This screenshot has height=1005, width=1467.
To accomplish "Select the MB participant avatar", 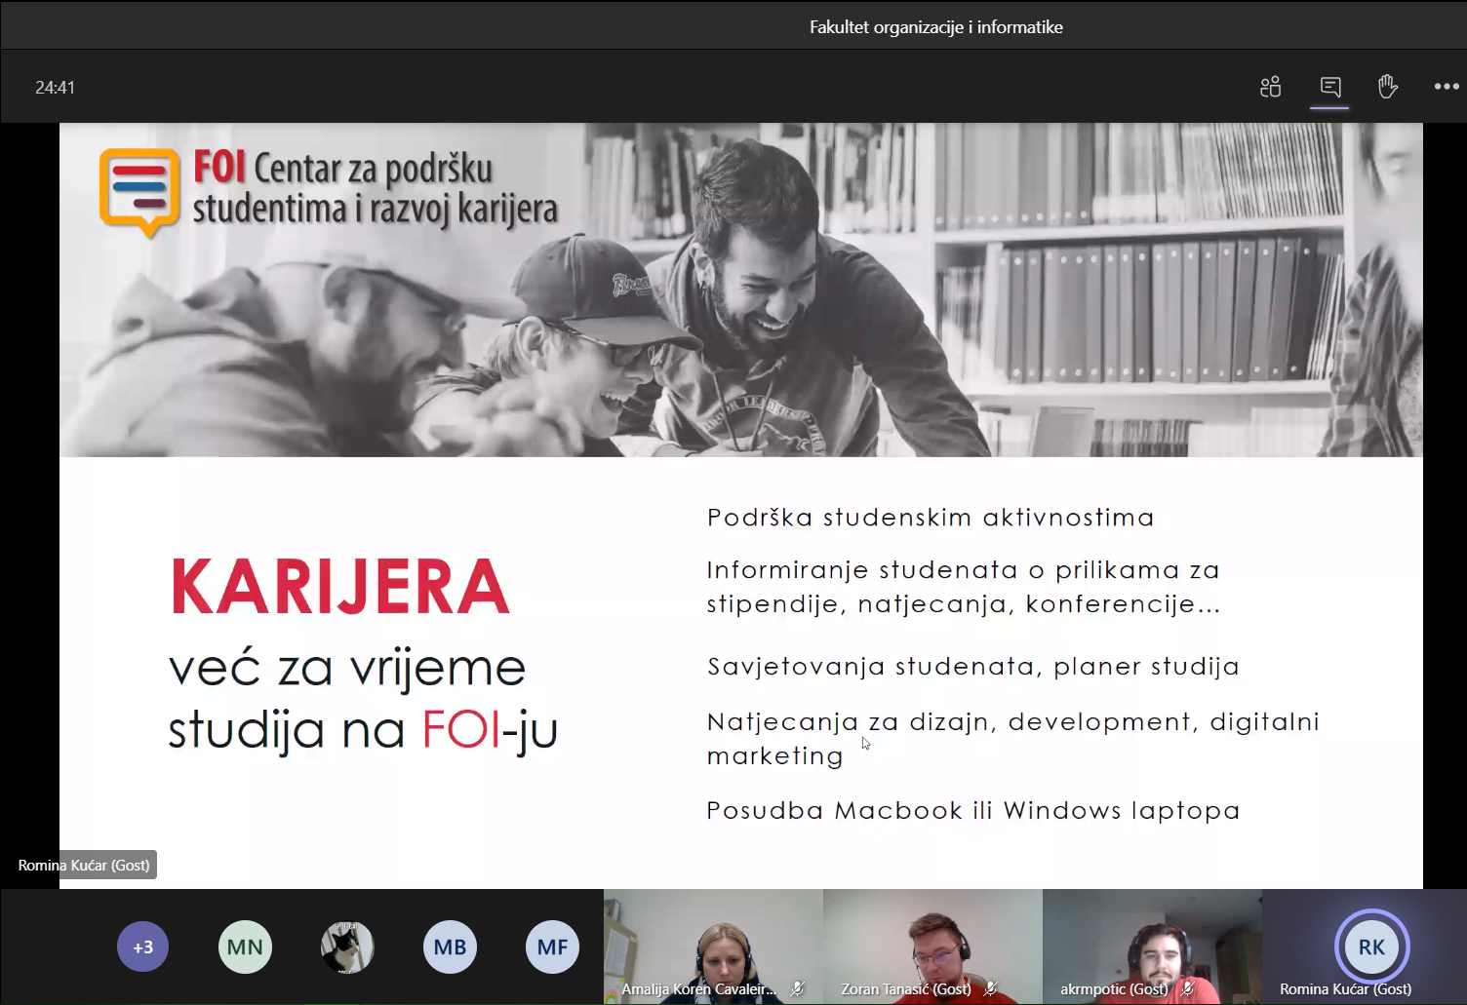I will click(x=450, y=947).
